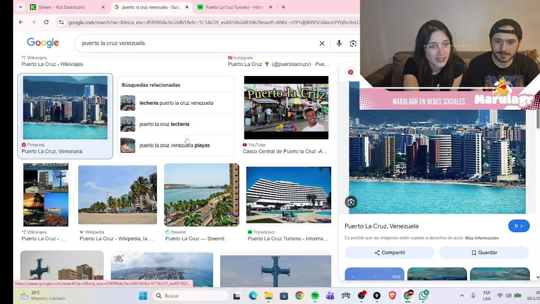This screenshot has width=540, height=304.
Task: Open the Wi-Fi network tray icon
Action: tap(500, 296)
